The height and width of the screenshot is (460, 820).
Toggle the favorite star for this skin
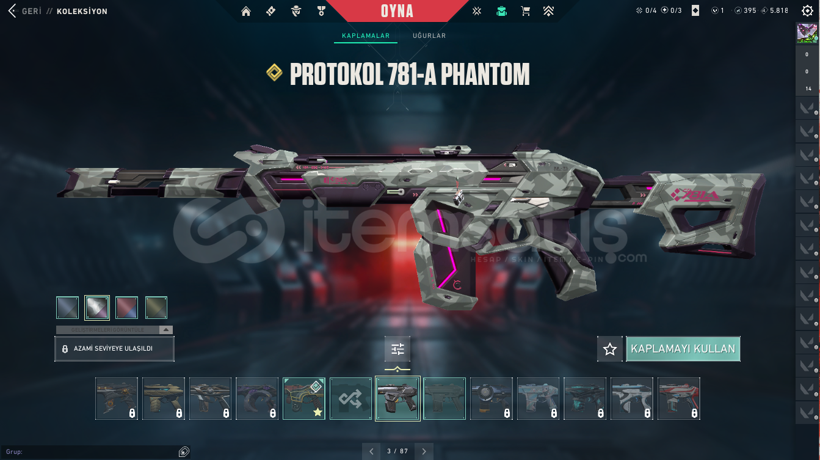tap(609, 349)
